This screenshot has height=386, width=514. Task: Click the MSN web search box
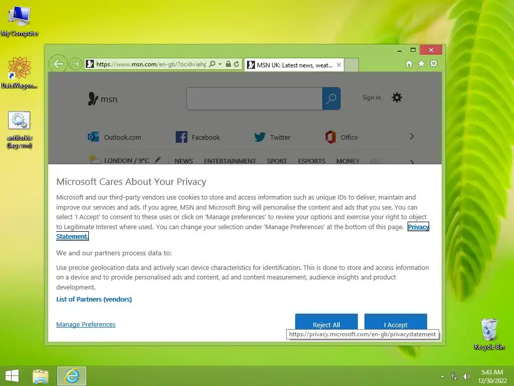pyautogui.click(x=254, y=99)
